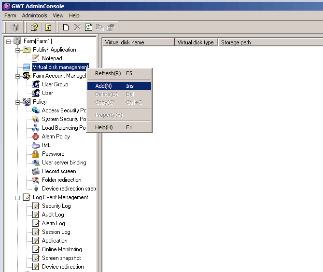The width and height of the screenshot is (323, 272).
Task: Click the Virtual disk management tree icon
Action: tap(26, 67)
